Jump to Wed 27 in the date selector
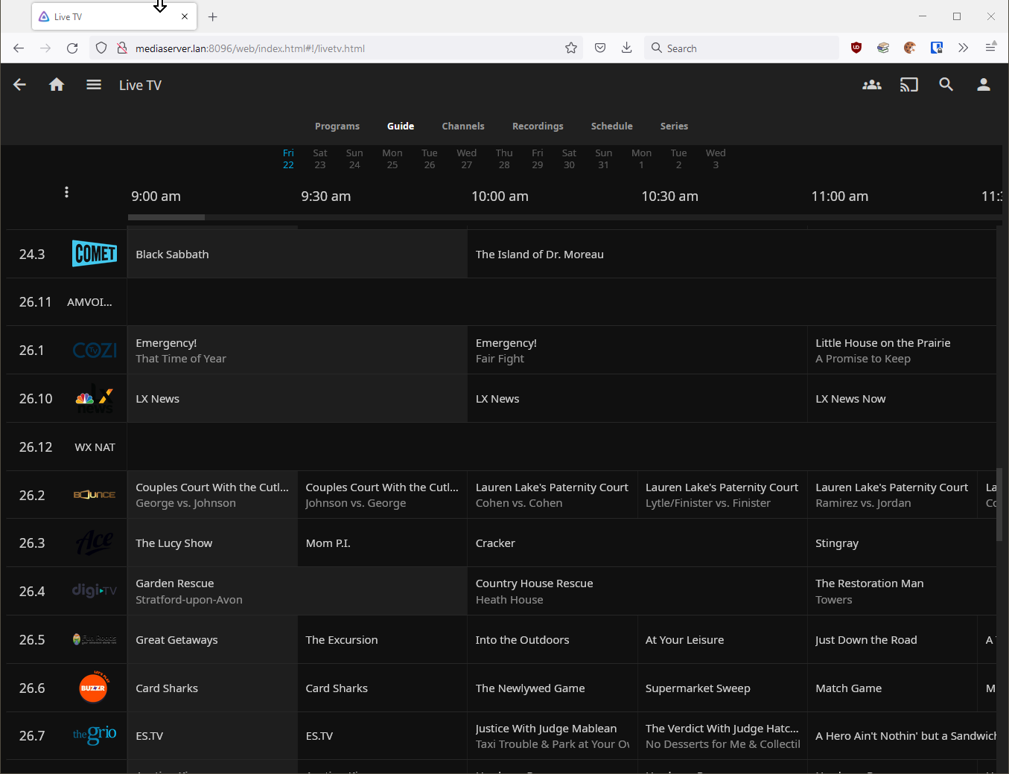The image size is (1009, 774). pyautogui.click(x=466, y=158)
